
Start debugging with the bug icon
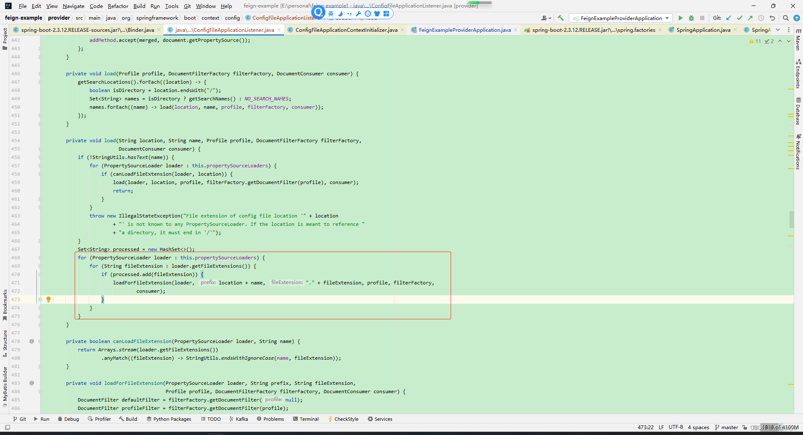(691, 18)
